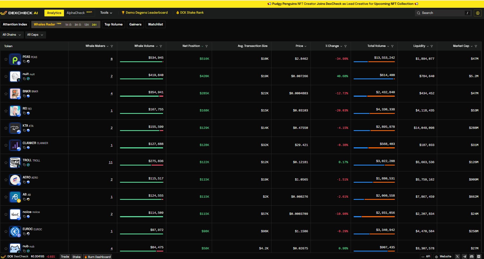
Task: Click the Burn Dashboard button
Action: click(97, 257)
